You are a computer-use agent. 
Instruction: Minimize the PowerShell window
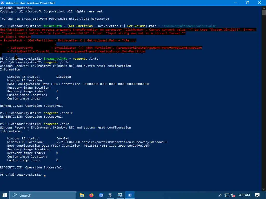pyautogui.click(x=236, y=3)
